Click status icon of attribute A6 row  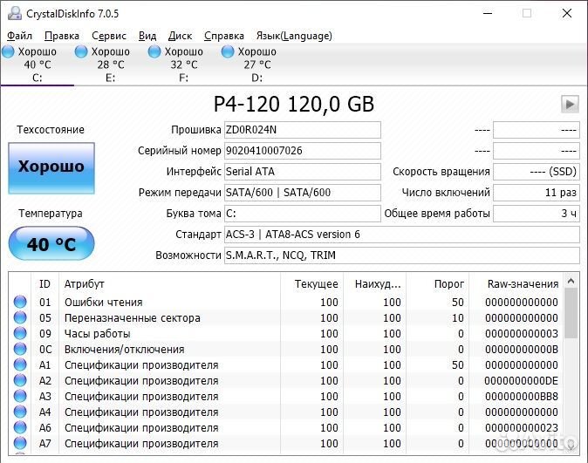click(20, 428)
